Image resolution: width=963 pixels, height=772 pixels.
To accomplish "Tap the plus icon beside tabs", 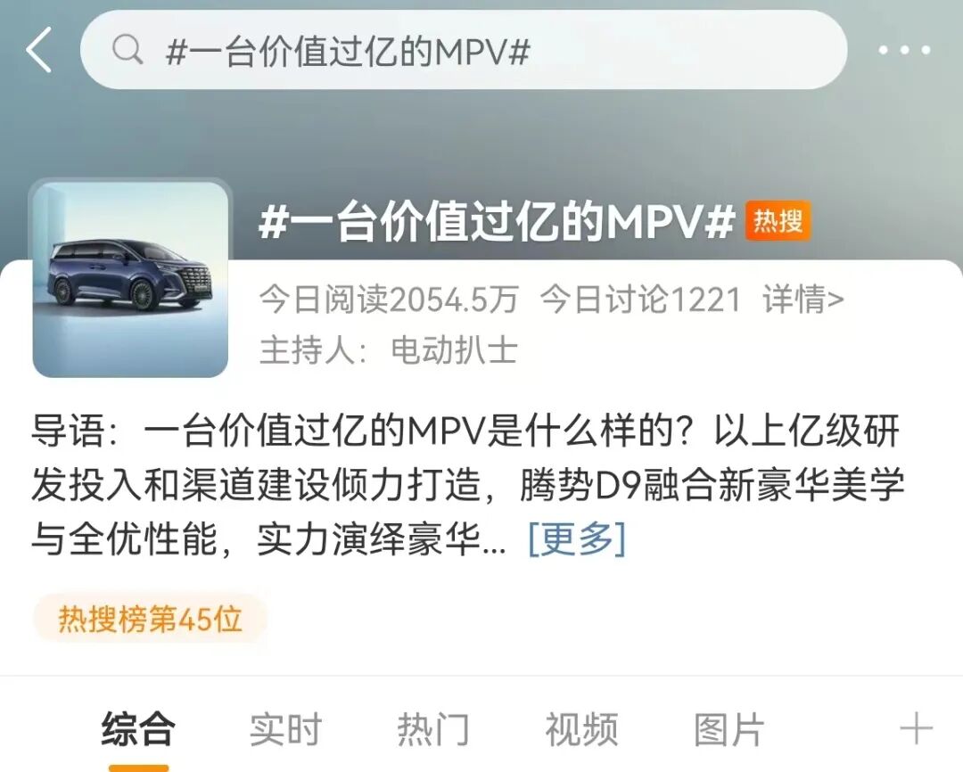I will tap(916, 729).
